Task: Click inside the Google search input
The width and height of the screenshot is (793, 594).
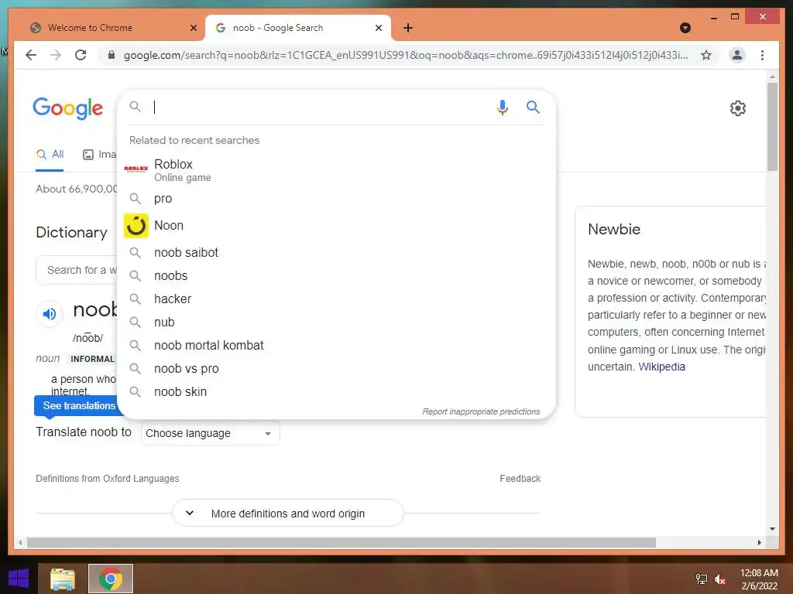Action: (x=321, y=107)
